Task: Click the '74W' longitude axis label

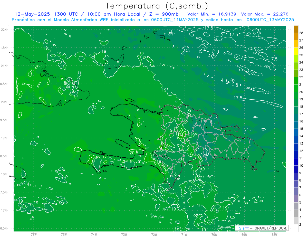Action: point(94,234)
